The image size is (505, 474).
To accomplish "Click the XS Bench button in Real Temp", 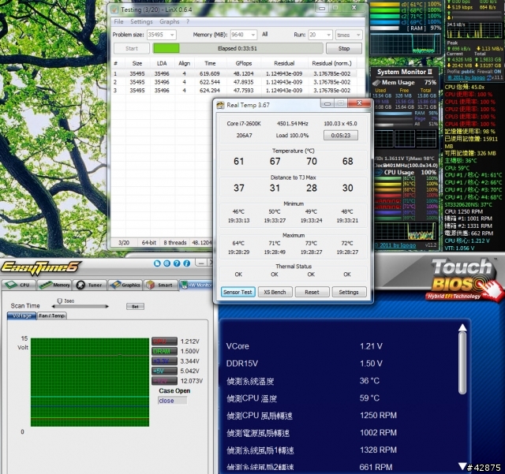I will [x=275, y=292].
